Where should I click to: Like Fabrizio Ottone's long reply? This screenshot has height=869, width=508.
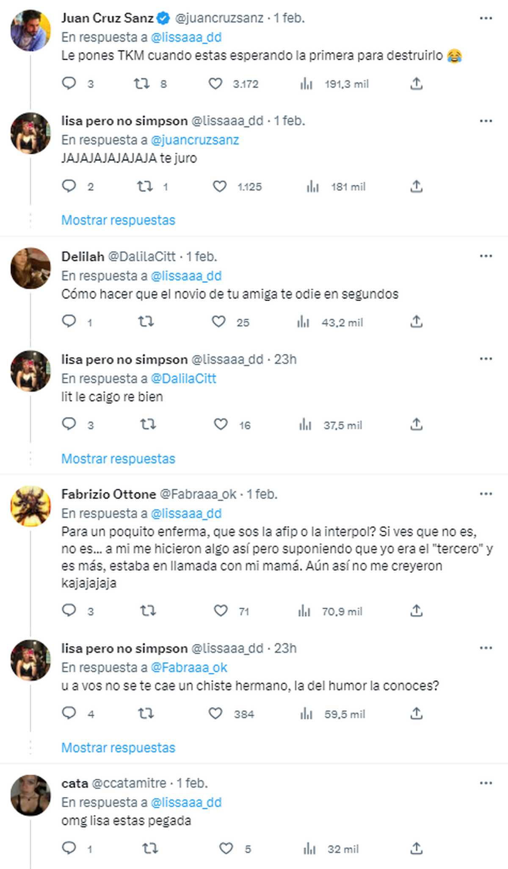click(221, 611)
